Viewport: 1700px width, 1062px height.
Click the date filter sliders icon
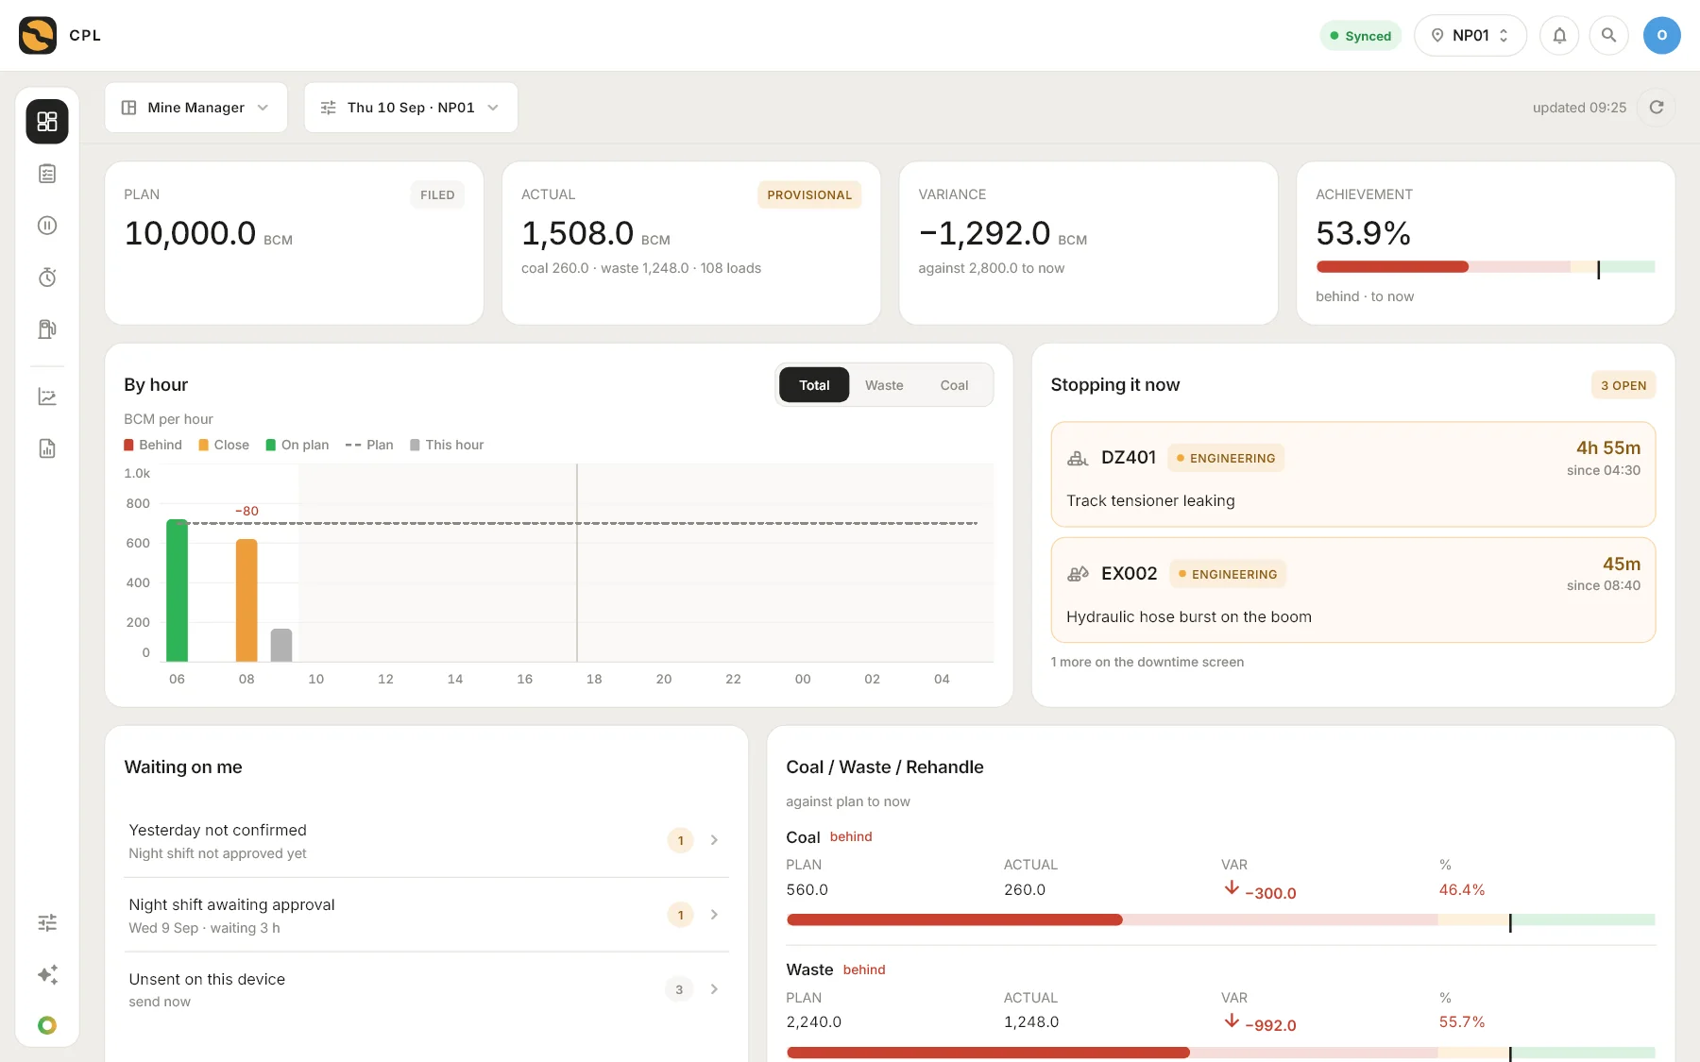point(328,108)
